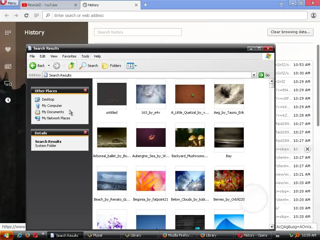Viewport: 320px width, 240px height.
Task: Click the 10:59 AM taskbar clock
Action: click(x=309, y=236)
